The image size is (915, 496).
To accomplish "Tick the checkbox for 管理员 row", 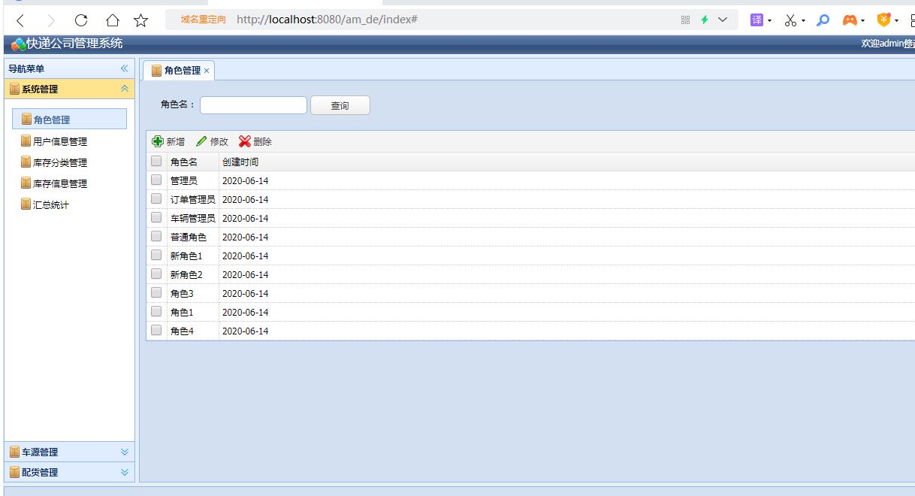I will [156, 180].
